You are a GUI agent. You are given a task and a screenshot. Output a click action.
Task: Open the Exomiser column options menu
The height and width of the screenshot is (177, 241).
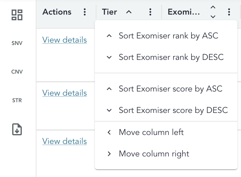229,12
